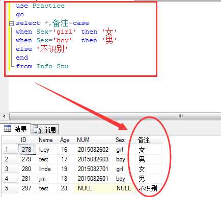Screen dimensions: 221x197
Task: Click the NUM cell 2015082601
Action: pyautogui.click(x=94, y=179)
